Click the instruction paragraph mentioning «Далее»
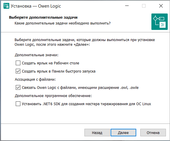170x141 pixels. 85,42
